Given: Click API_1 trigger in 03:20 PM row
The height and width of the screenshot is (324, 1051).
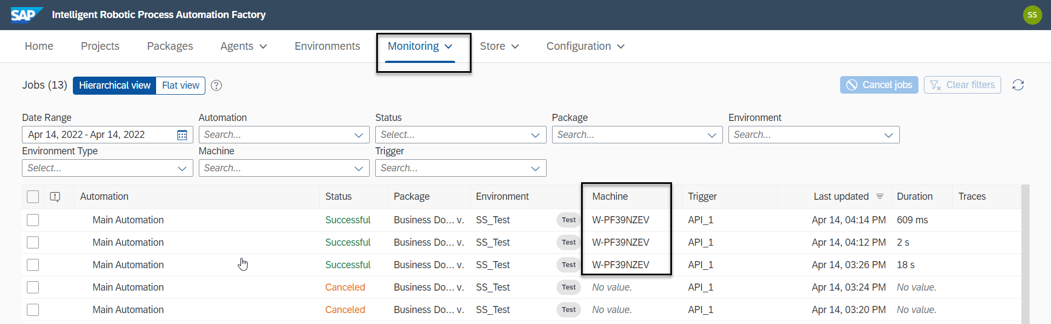Looking at the screenshot, I should point(700,310).
